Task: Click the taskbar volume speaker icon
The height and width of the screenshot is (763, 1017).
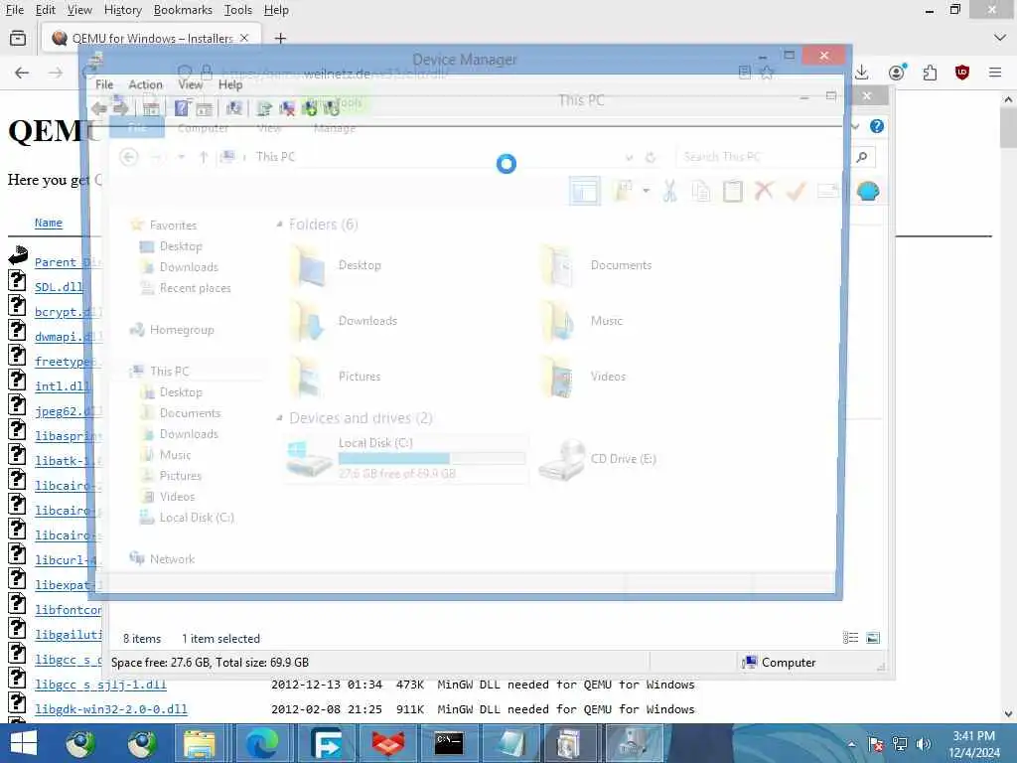Action: (x=923, y=744)
